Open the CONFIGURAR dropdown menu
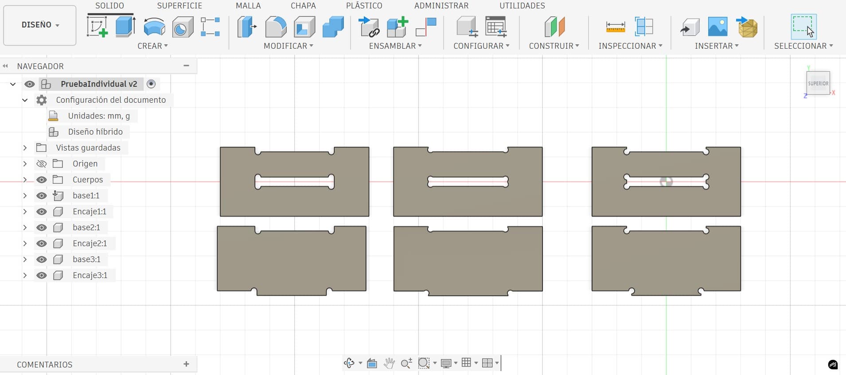The height and width of the screenshot is (375, 846). [x=481, y=46]
